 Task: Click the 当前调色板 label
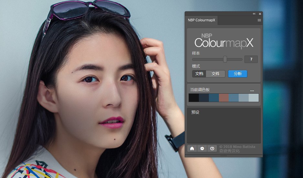pyautogui.click(x=200, y=89)
